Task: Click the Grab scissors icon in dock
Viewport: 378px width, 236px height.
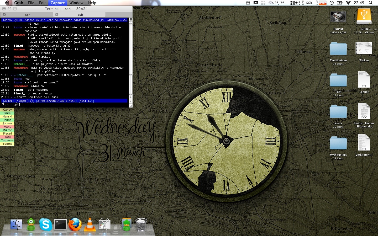Action: pyautogui.click(x=104, y=225)
